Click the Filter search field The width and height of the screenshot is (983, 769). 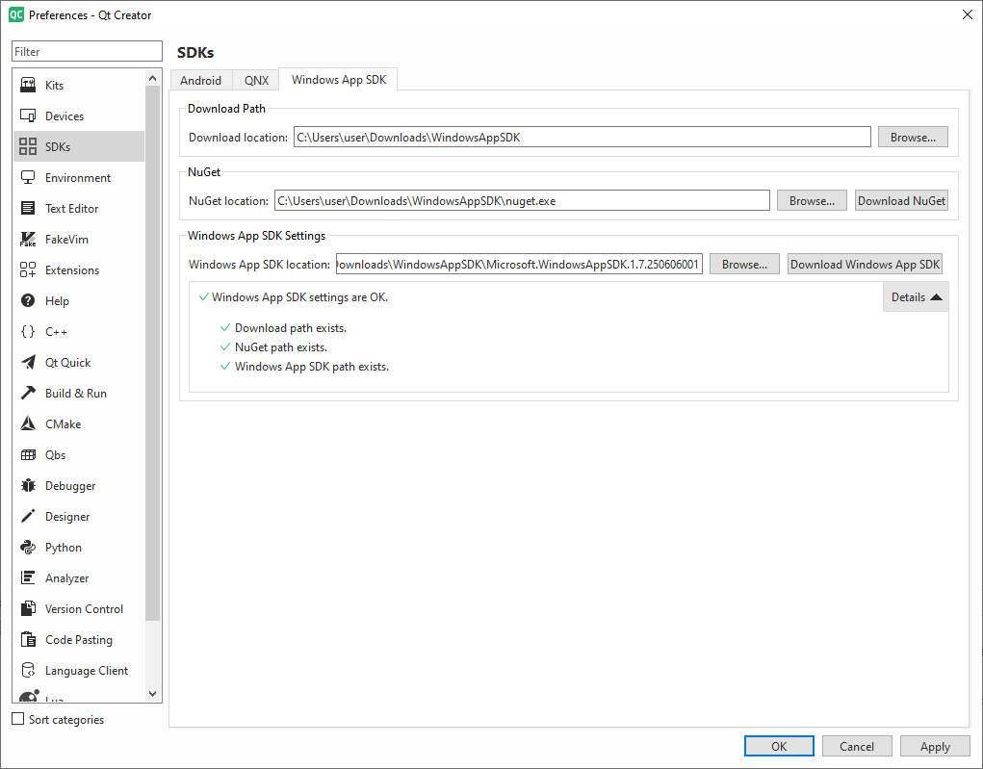[88, 51]
